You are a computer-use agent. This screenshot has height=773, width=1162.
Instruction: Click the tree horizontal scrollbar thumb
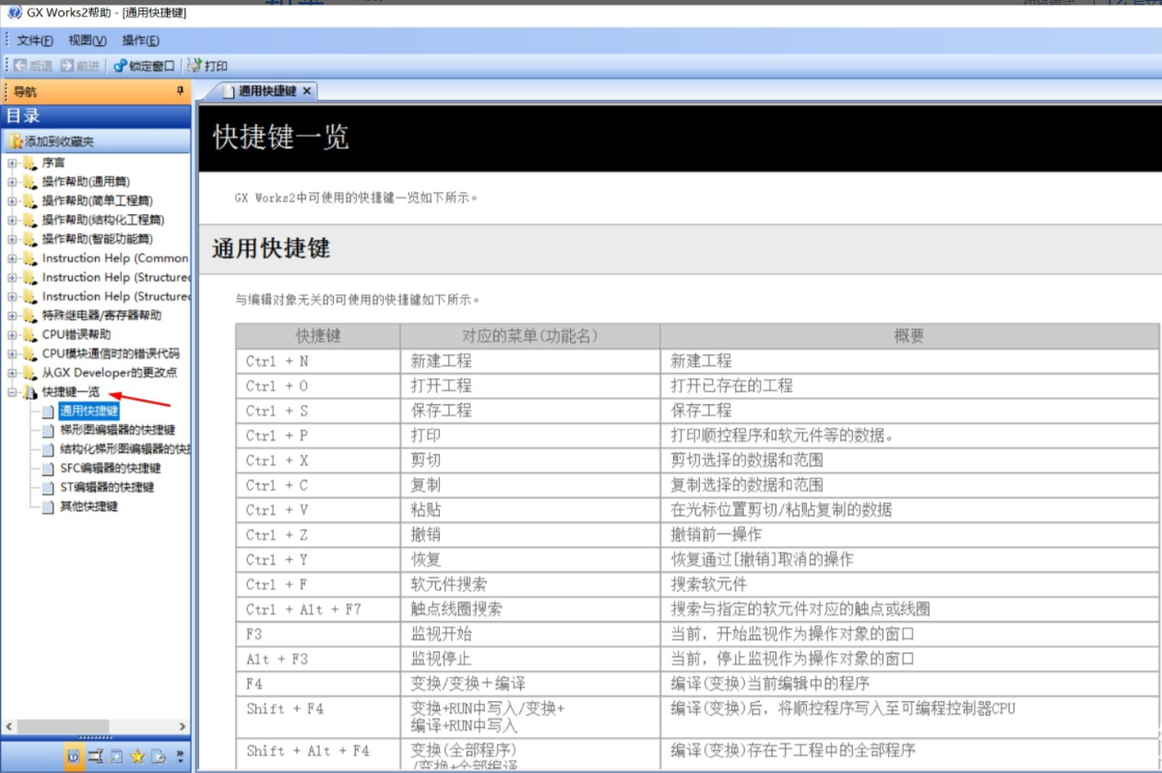pos(63,727)
